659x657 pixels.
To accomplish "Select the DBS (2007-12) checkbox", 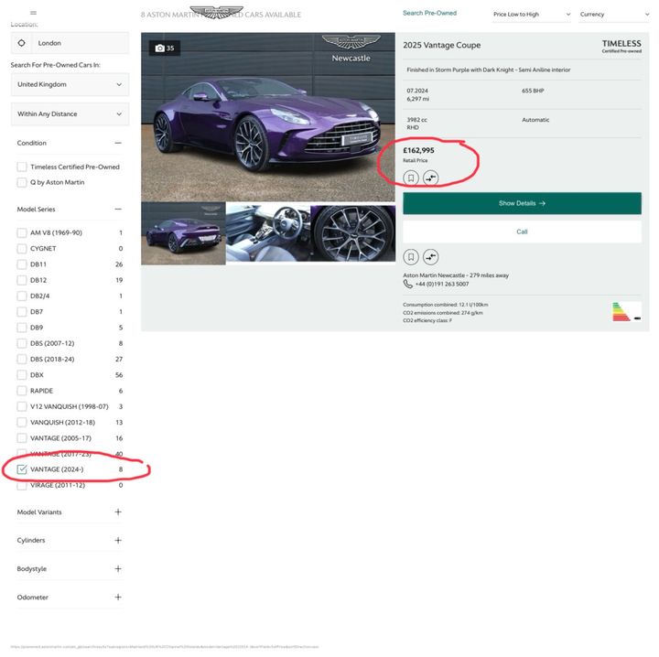I will point(22,344).
